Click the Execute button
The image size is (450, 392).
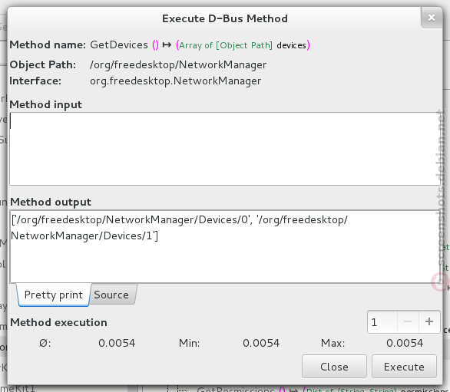point(404,367)
